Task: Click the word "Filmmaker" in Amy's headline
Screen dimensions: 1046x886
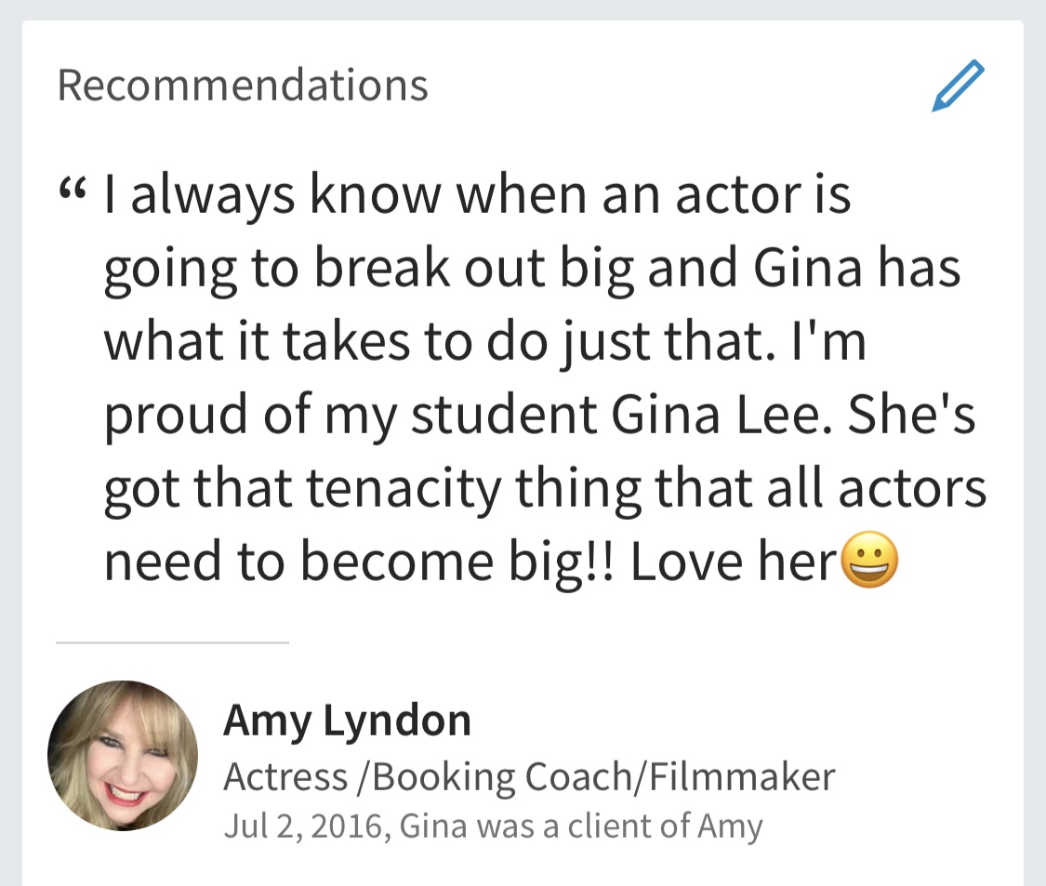Action: click(x=742, y=777)
